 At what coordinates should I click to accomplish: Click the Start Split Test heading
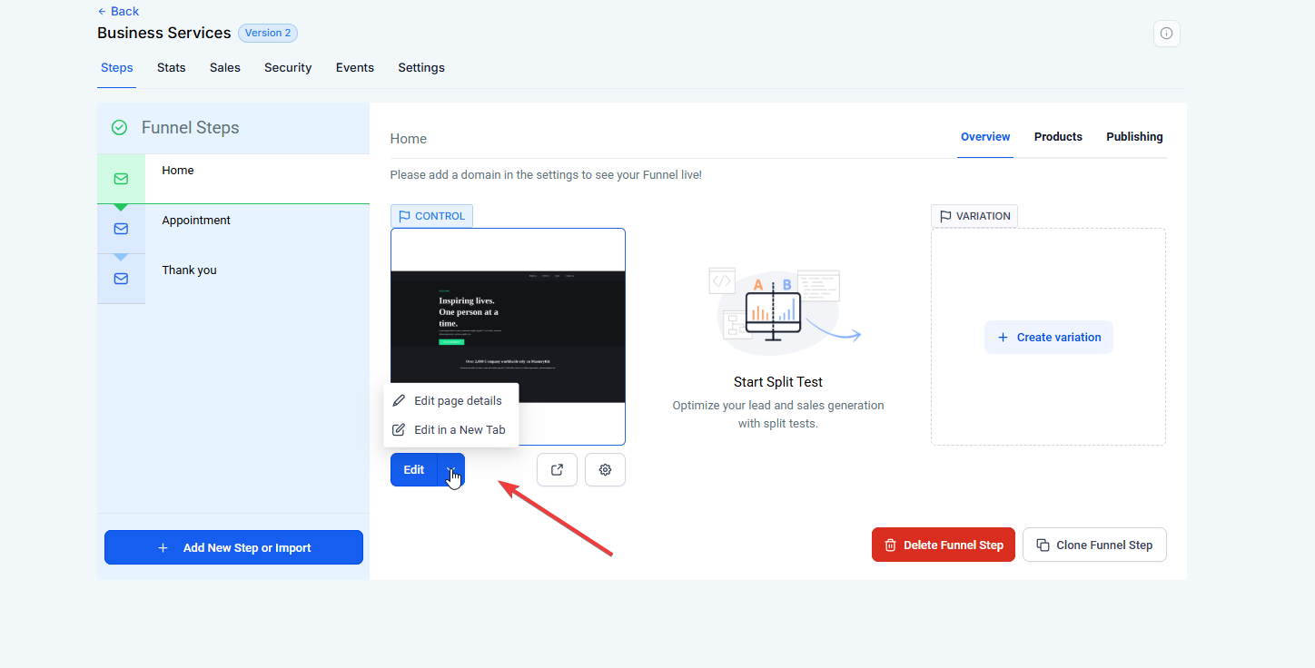tap(778, 382)
